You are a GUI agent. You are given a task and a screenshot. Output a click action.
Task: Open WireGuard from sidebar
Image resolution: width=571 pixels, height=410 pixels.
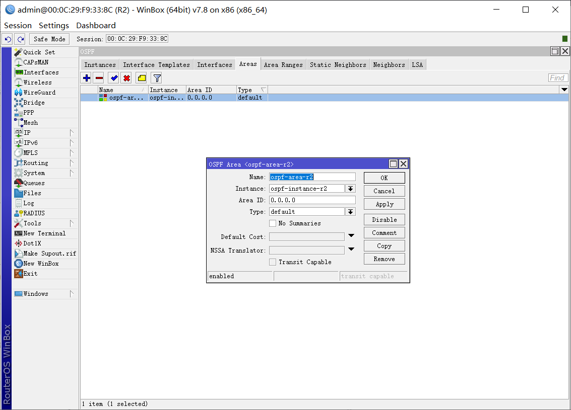pos(45,93)
